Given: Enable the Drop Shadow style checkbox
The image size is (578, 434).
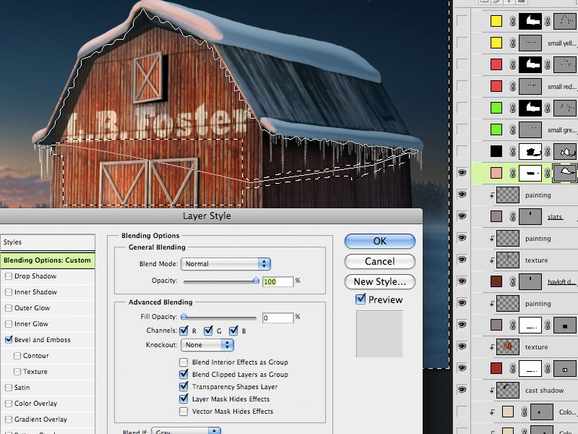Looking at the screenshot, I should (x=9, y=276).
